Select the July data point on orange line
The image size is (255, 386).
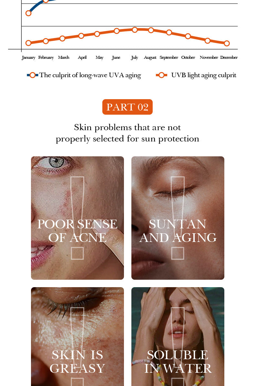pyautogui.click(x=135, y=30)
